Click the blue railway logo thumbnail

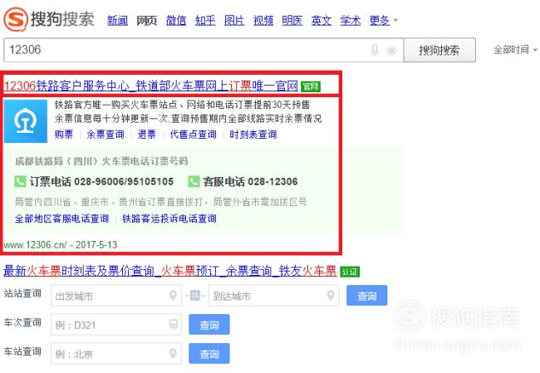(26, 121)
